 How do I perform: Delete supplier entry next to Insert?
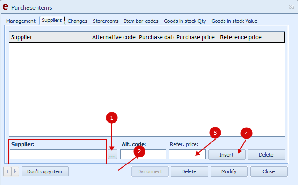(x=267, y=155)
